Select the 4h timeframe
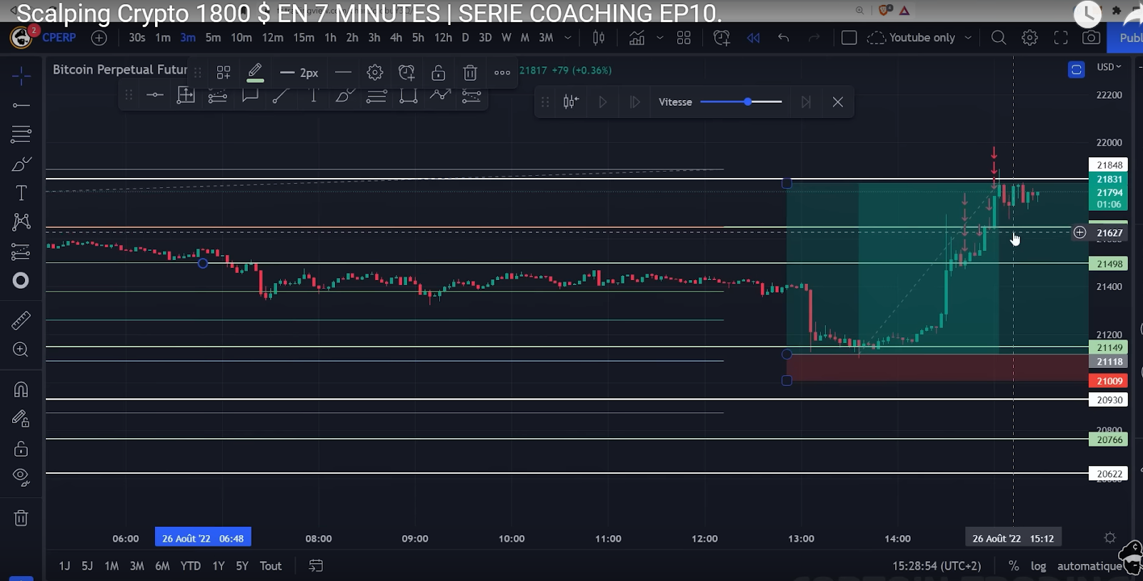The image size is (1143, 581). 396,38
